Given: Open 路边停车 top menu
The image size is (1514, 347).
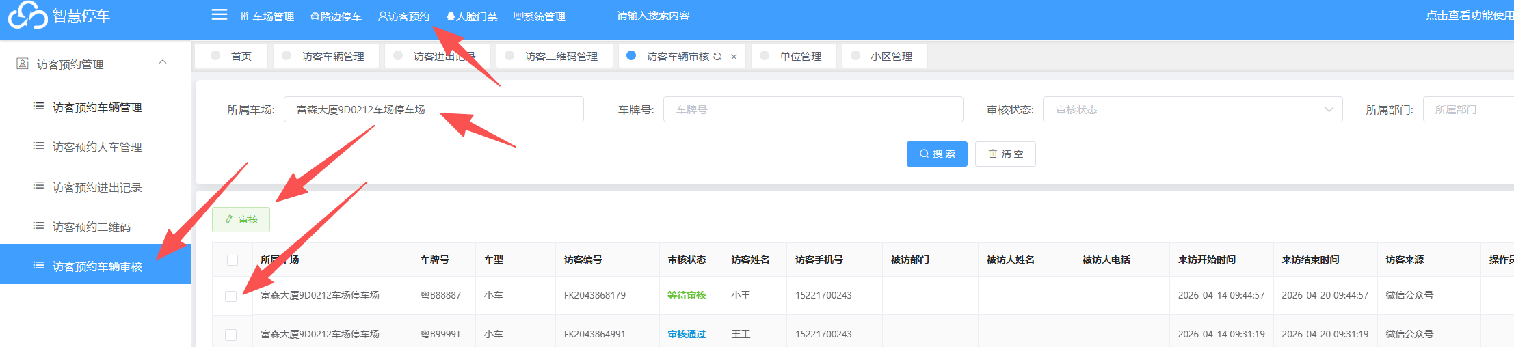Looking at the screenshot, I should (x=336, y=16).
